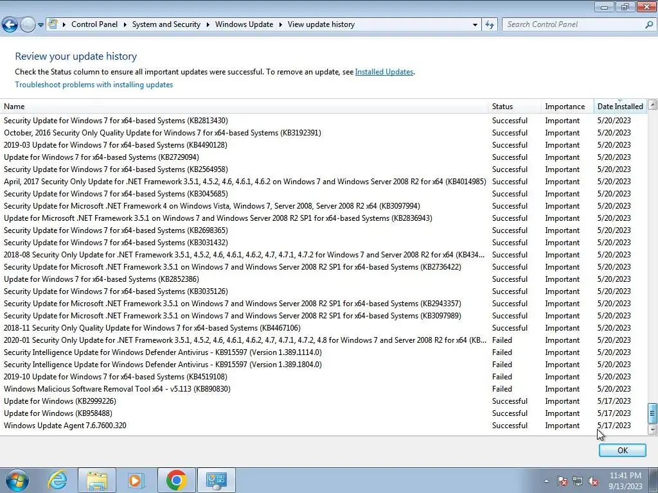The image size is (658, 493).
Task: Sort by the Date Installed column header
Action: coord(620,107)
